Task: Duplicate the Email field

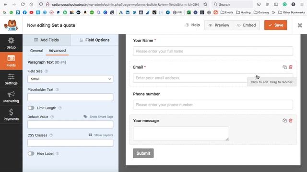Action: tap(284, 67)
